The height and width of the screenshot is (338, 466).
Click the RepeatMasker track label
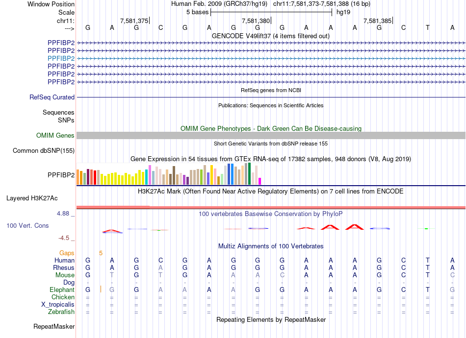pyautogui.click(x=54, y=326)
